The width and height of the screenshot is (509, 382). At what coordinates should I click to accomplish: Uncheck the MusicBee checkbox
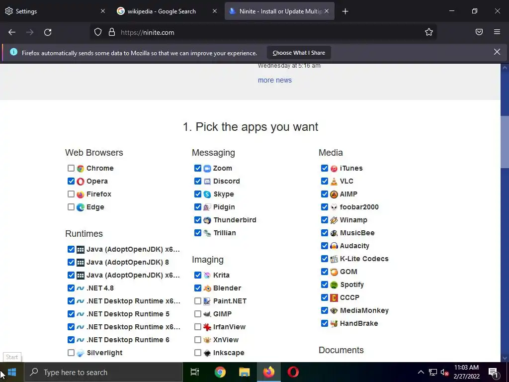click(325, 233)
